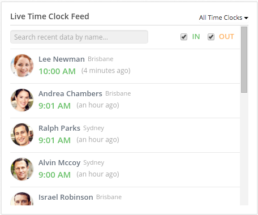Click the green IN label
This screenshot has width=258, height=215.
196,37
